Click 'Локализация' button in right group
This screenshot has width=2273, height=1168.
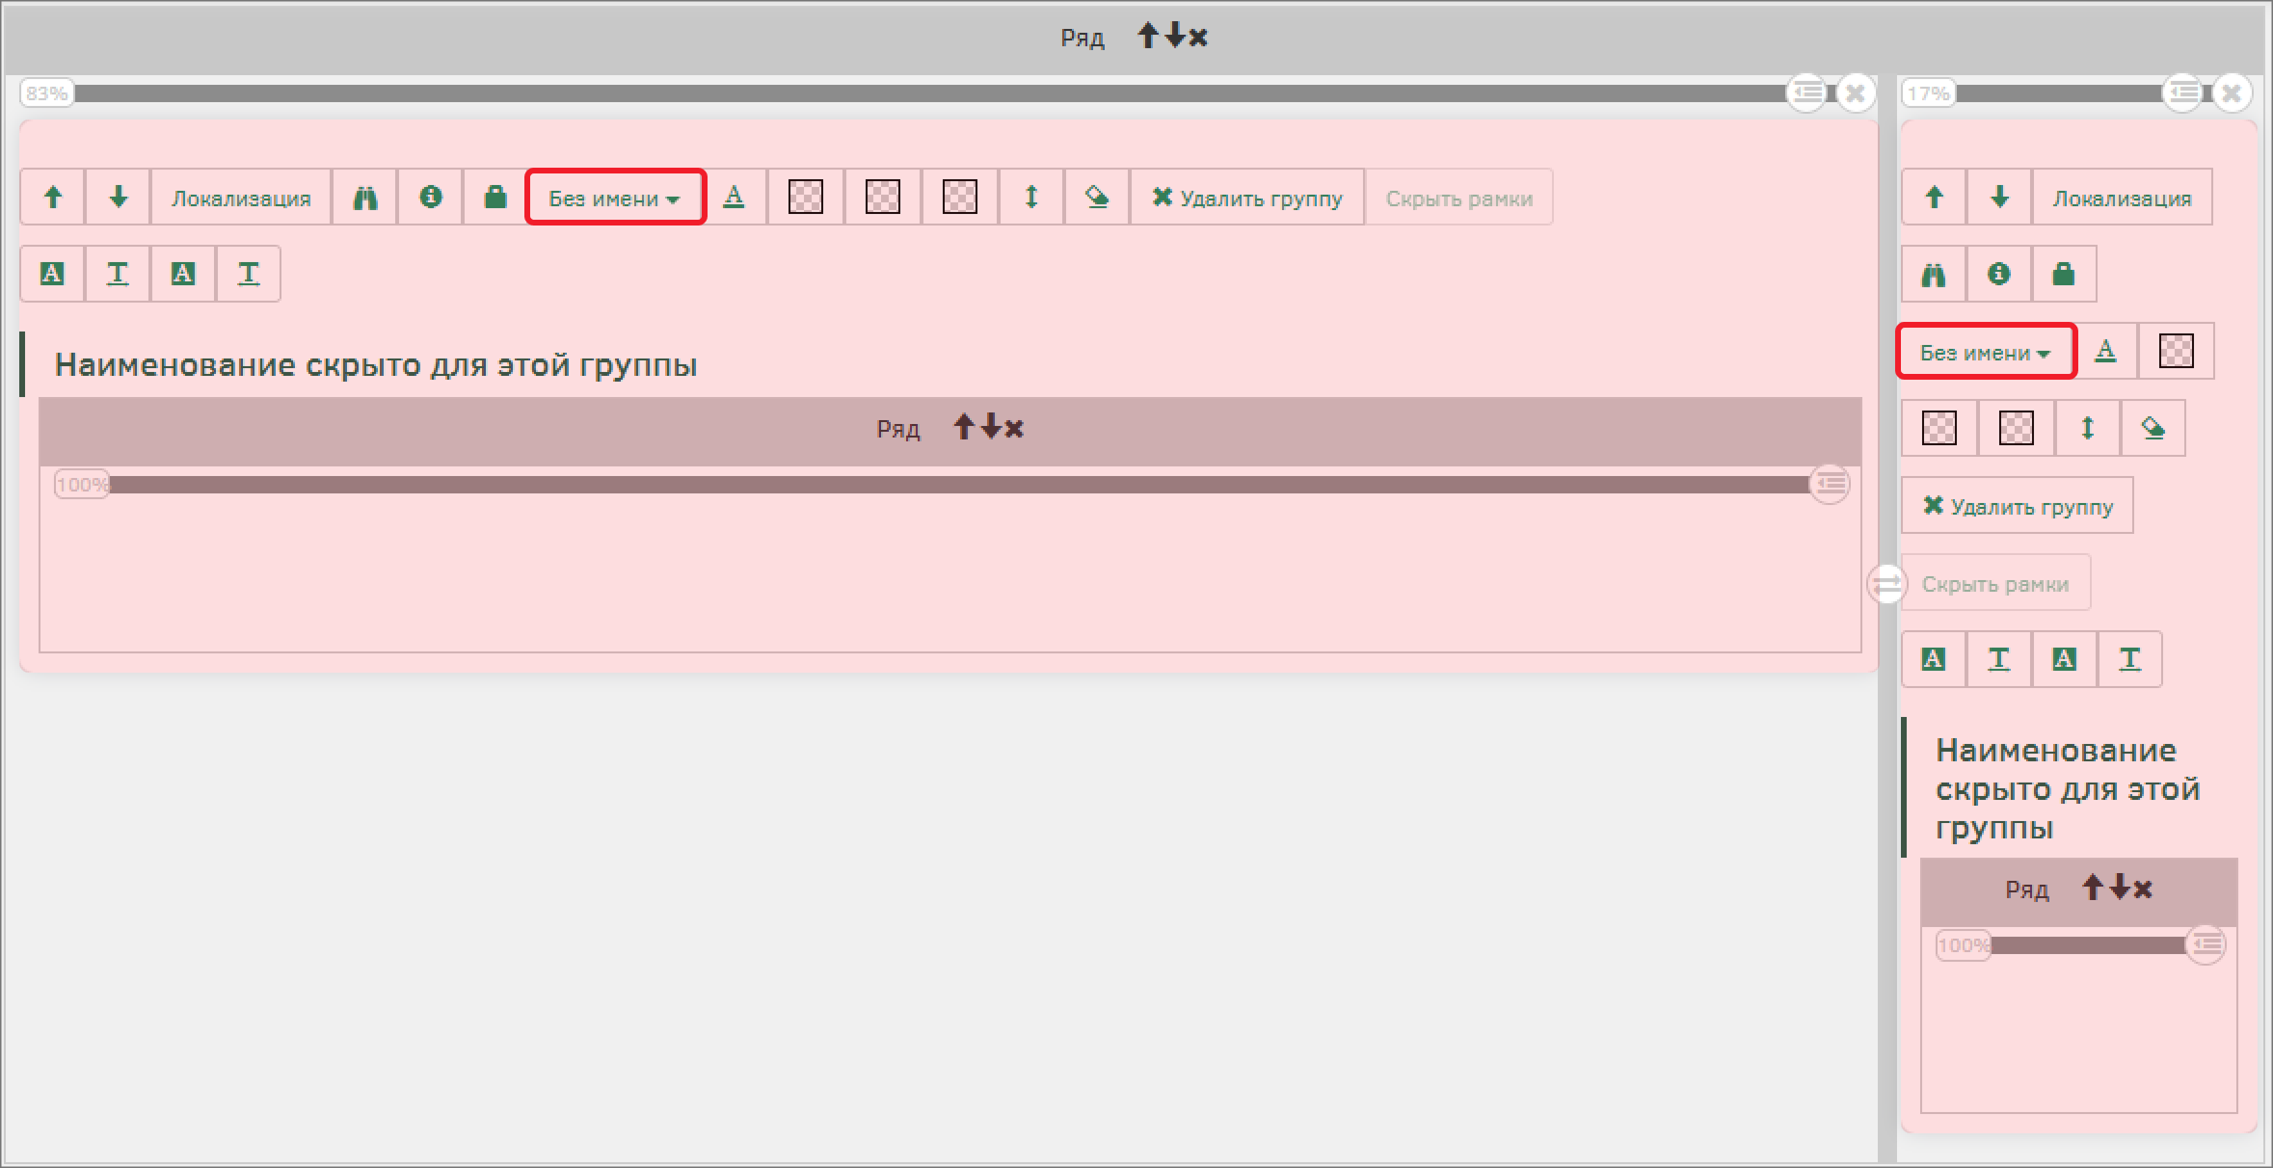(x=2122, y=198)
